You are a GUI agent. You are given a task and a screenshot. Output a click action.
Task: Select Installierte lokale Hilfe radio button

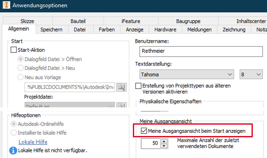(x=14, y=133)
